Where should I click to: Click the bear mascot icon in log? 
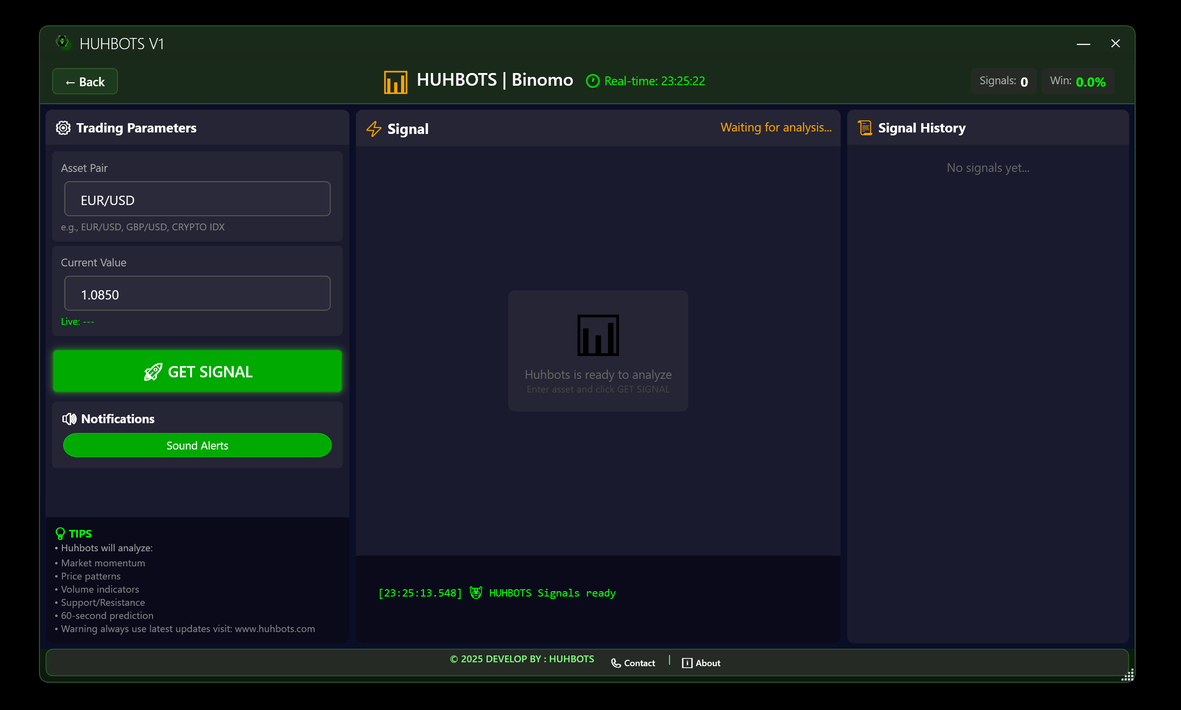476,593
